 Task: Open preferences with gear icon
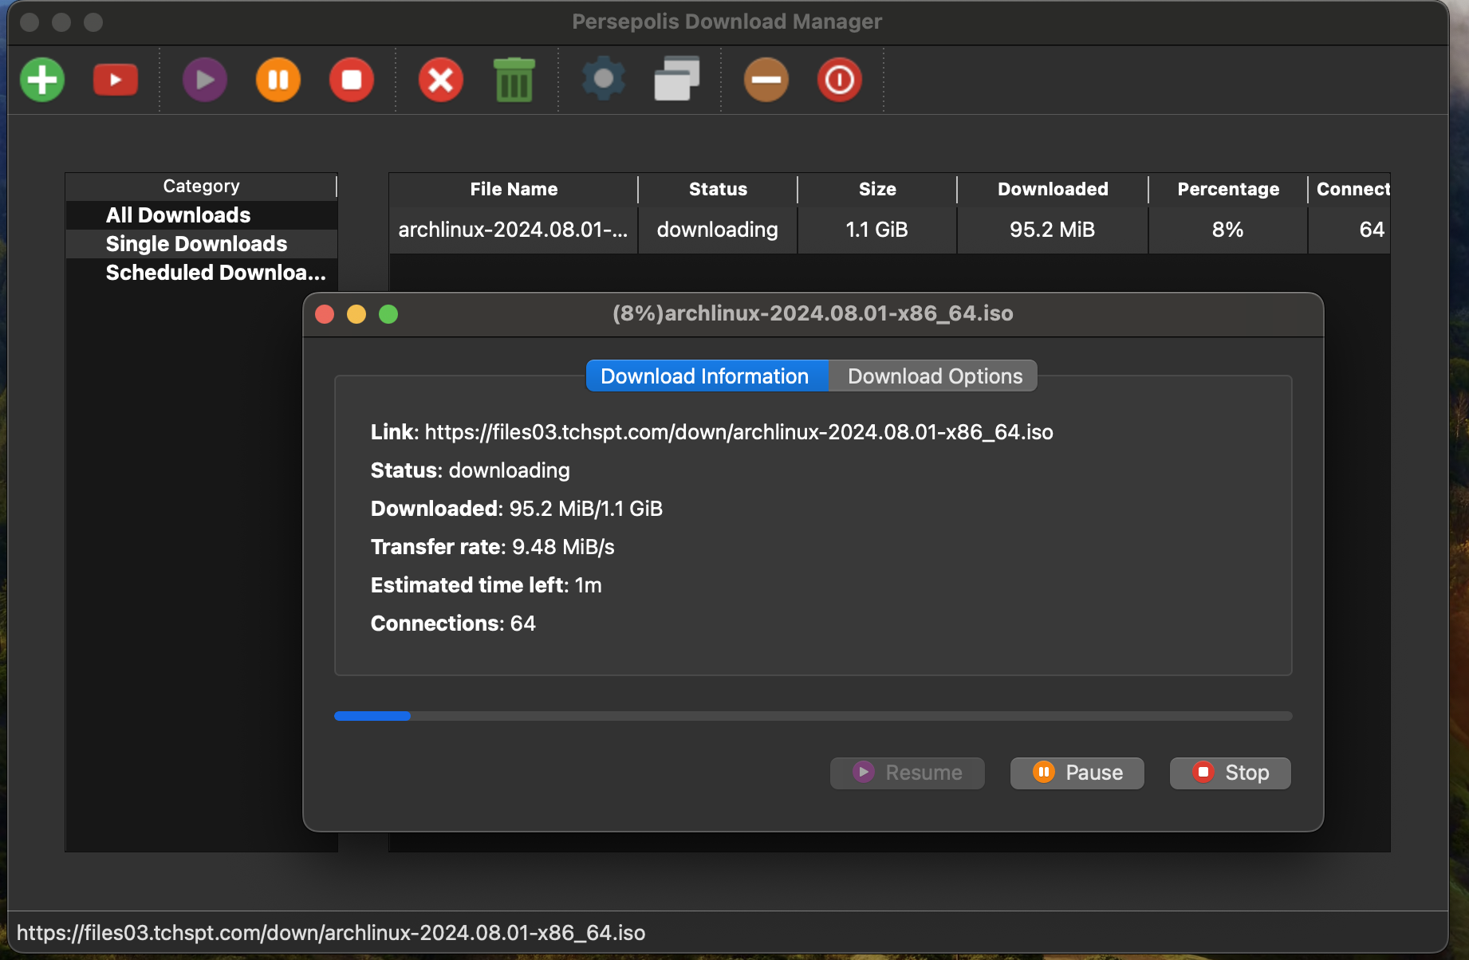[x=604, y=79]
